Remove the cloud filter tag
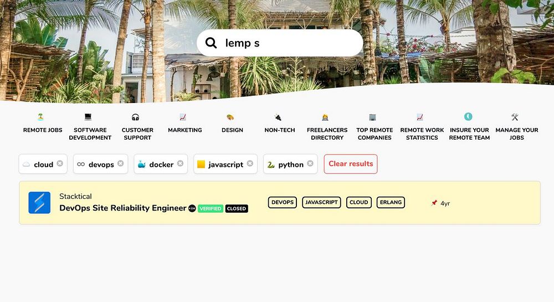 [60, 163]
